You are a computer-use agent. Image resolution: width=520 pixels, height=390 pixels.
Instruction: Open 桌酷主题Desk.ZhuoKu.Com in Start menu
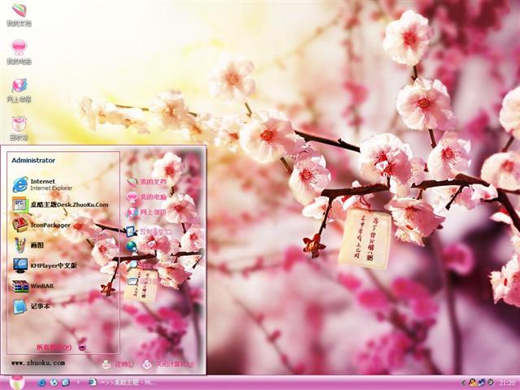point(60,205)
